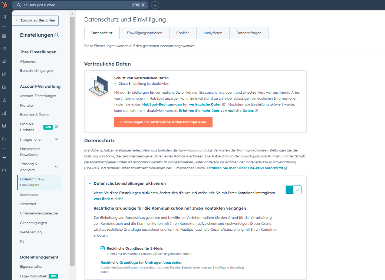The height and width of the screenshot is (280, 385).
Task: Click external link icon after DSGVO-Konformität
Action: pyautogui.click(x=286, y=168)
